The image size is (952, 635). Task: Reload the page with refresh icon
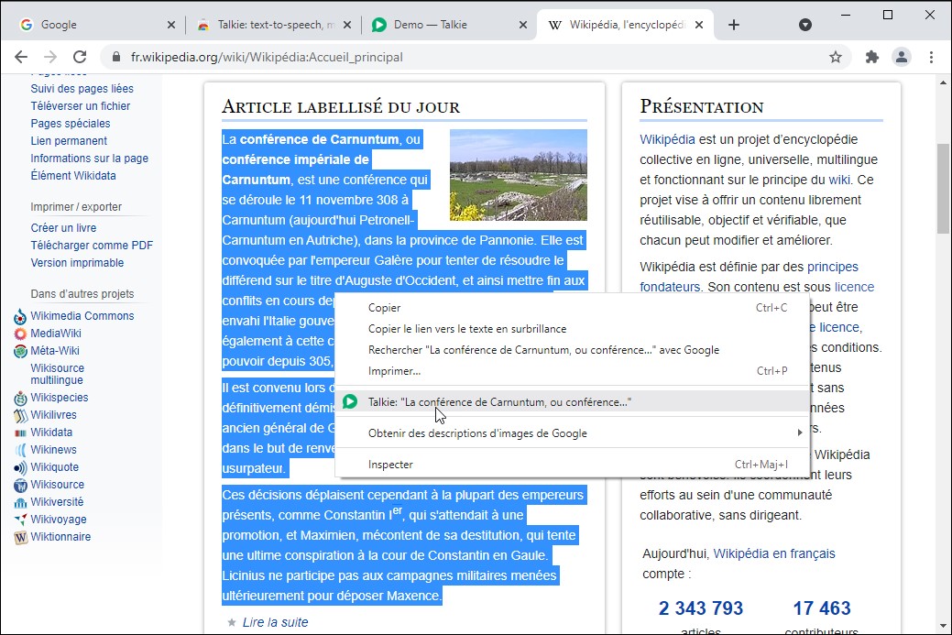[80, 57]
